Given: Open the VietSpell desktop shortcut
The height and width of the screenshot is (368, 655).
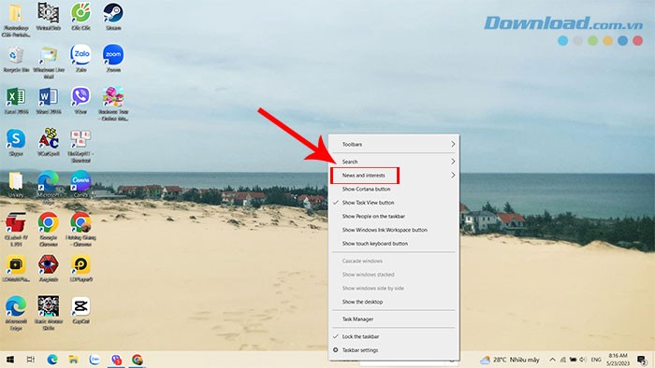Looking at the screenshot, I should (x=49, y=143).
